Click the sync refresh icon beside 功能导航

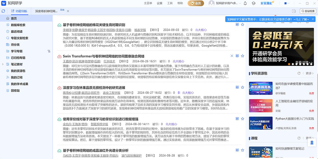3,11
